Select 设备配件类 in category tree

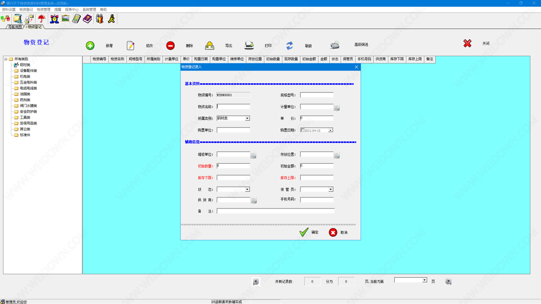tap(28, 71)
